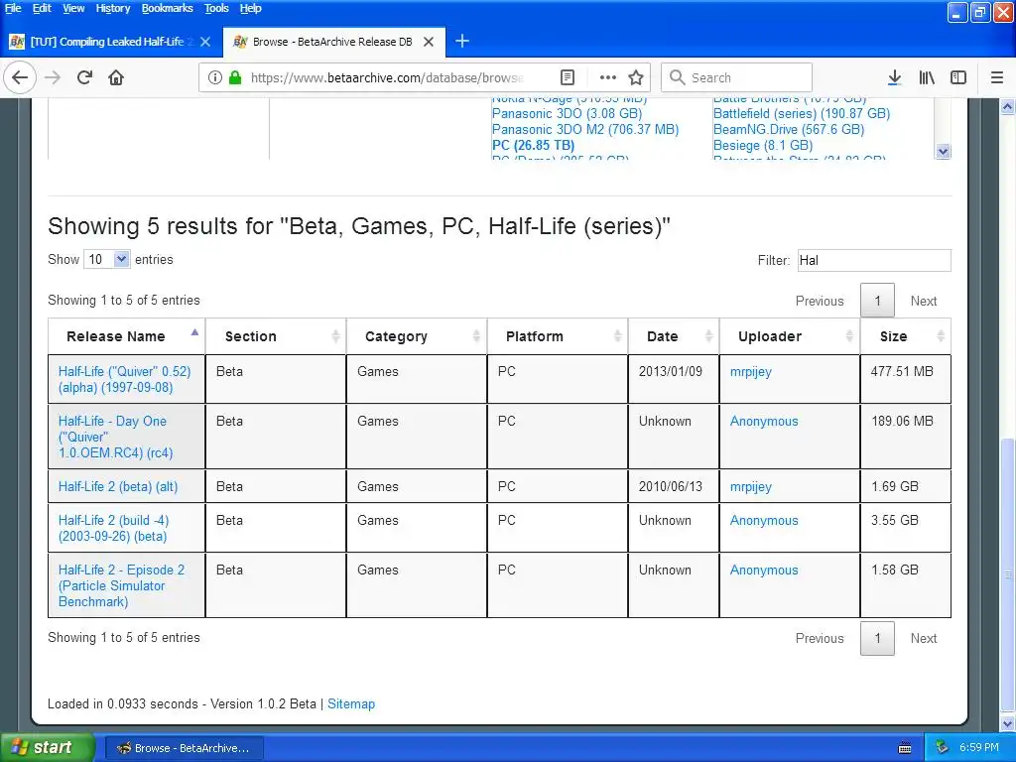Viewport: 1016px width, 762px height.
Task: Open Half-Life 2 Episode 2 Particle Benchmark
Action: (121, 585)
